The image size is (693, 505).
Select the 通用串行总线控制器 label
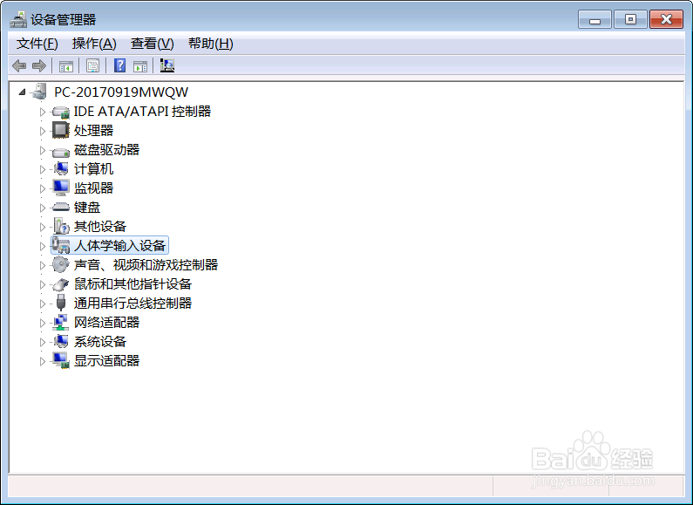132,304
